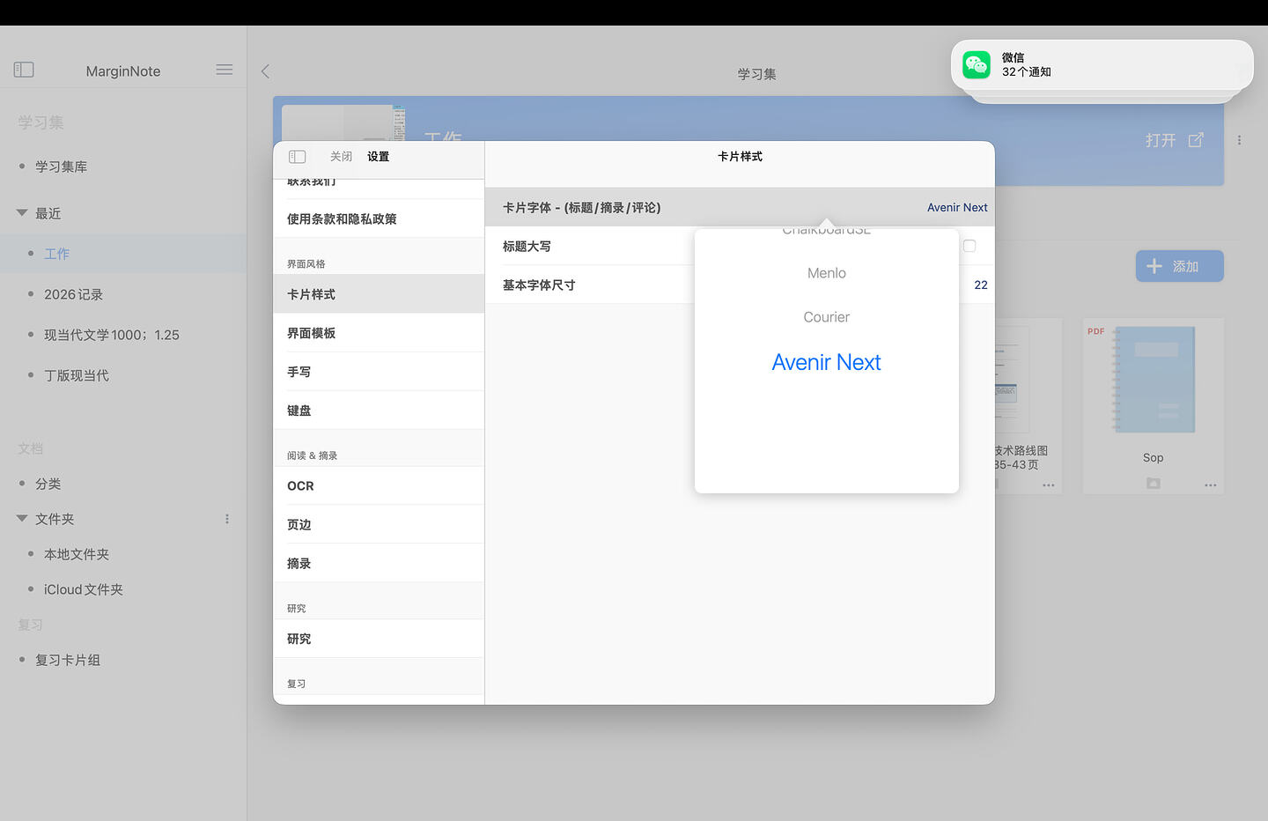The width and height of the screenshot is (1268, 821).
Task: Go back with the chevron arrow
Action: point(265,71)
